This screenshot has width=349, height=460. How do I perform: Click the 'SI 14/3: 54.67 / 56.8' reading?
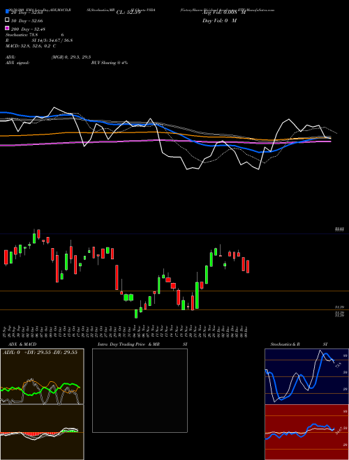(x=52, y=40)
